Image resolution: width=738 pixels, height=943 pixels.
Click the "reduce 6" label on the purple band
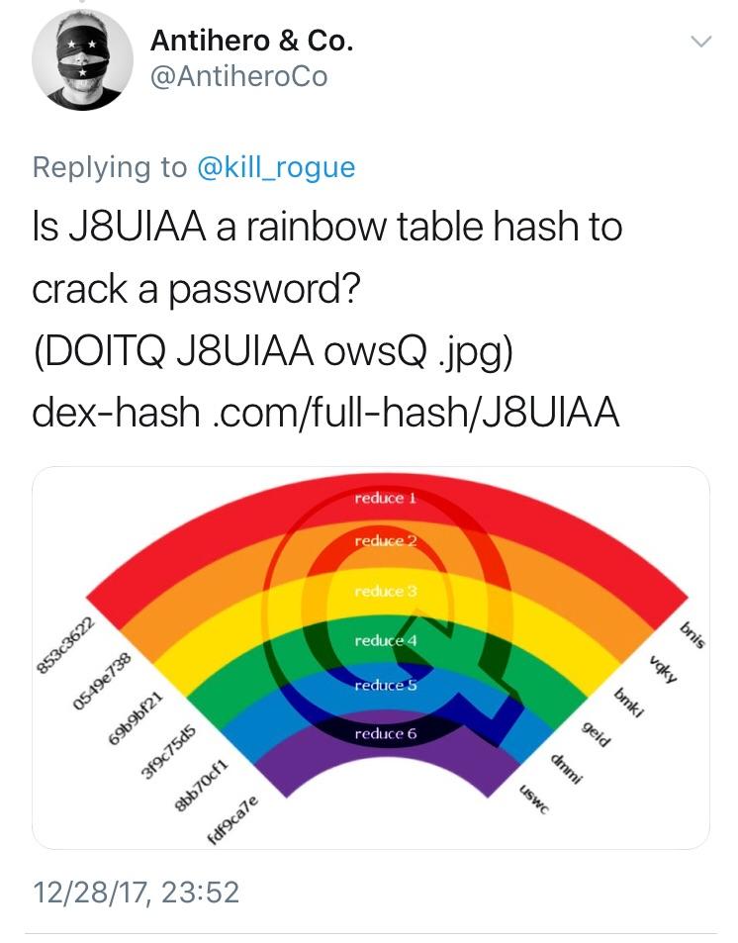(x=386, y=734)
